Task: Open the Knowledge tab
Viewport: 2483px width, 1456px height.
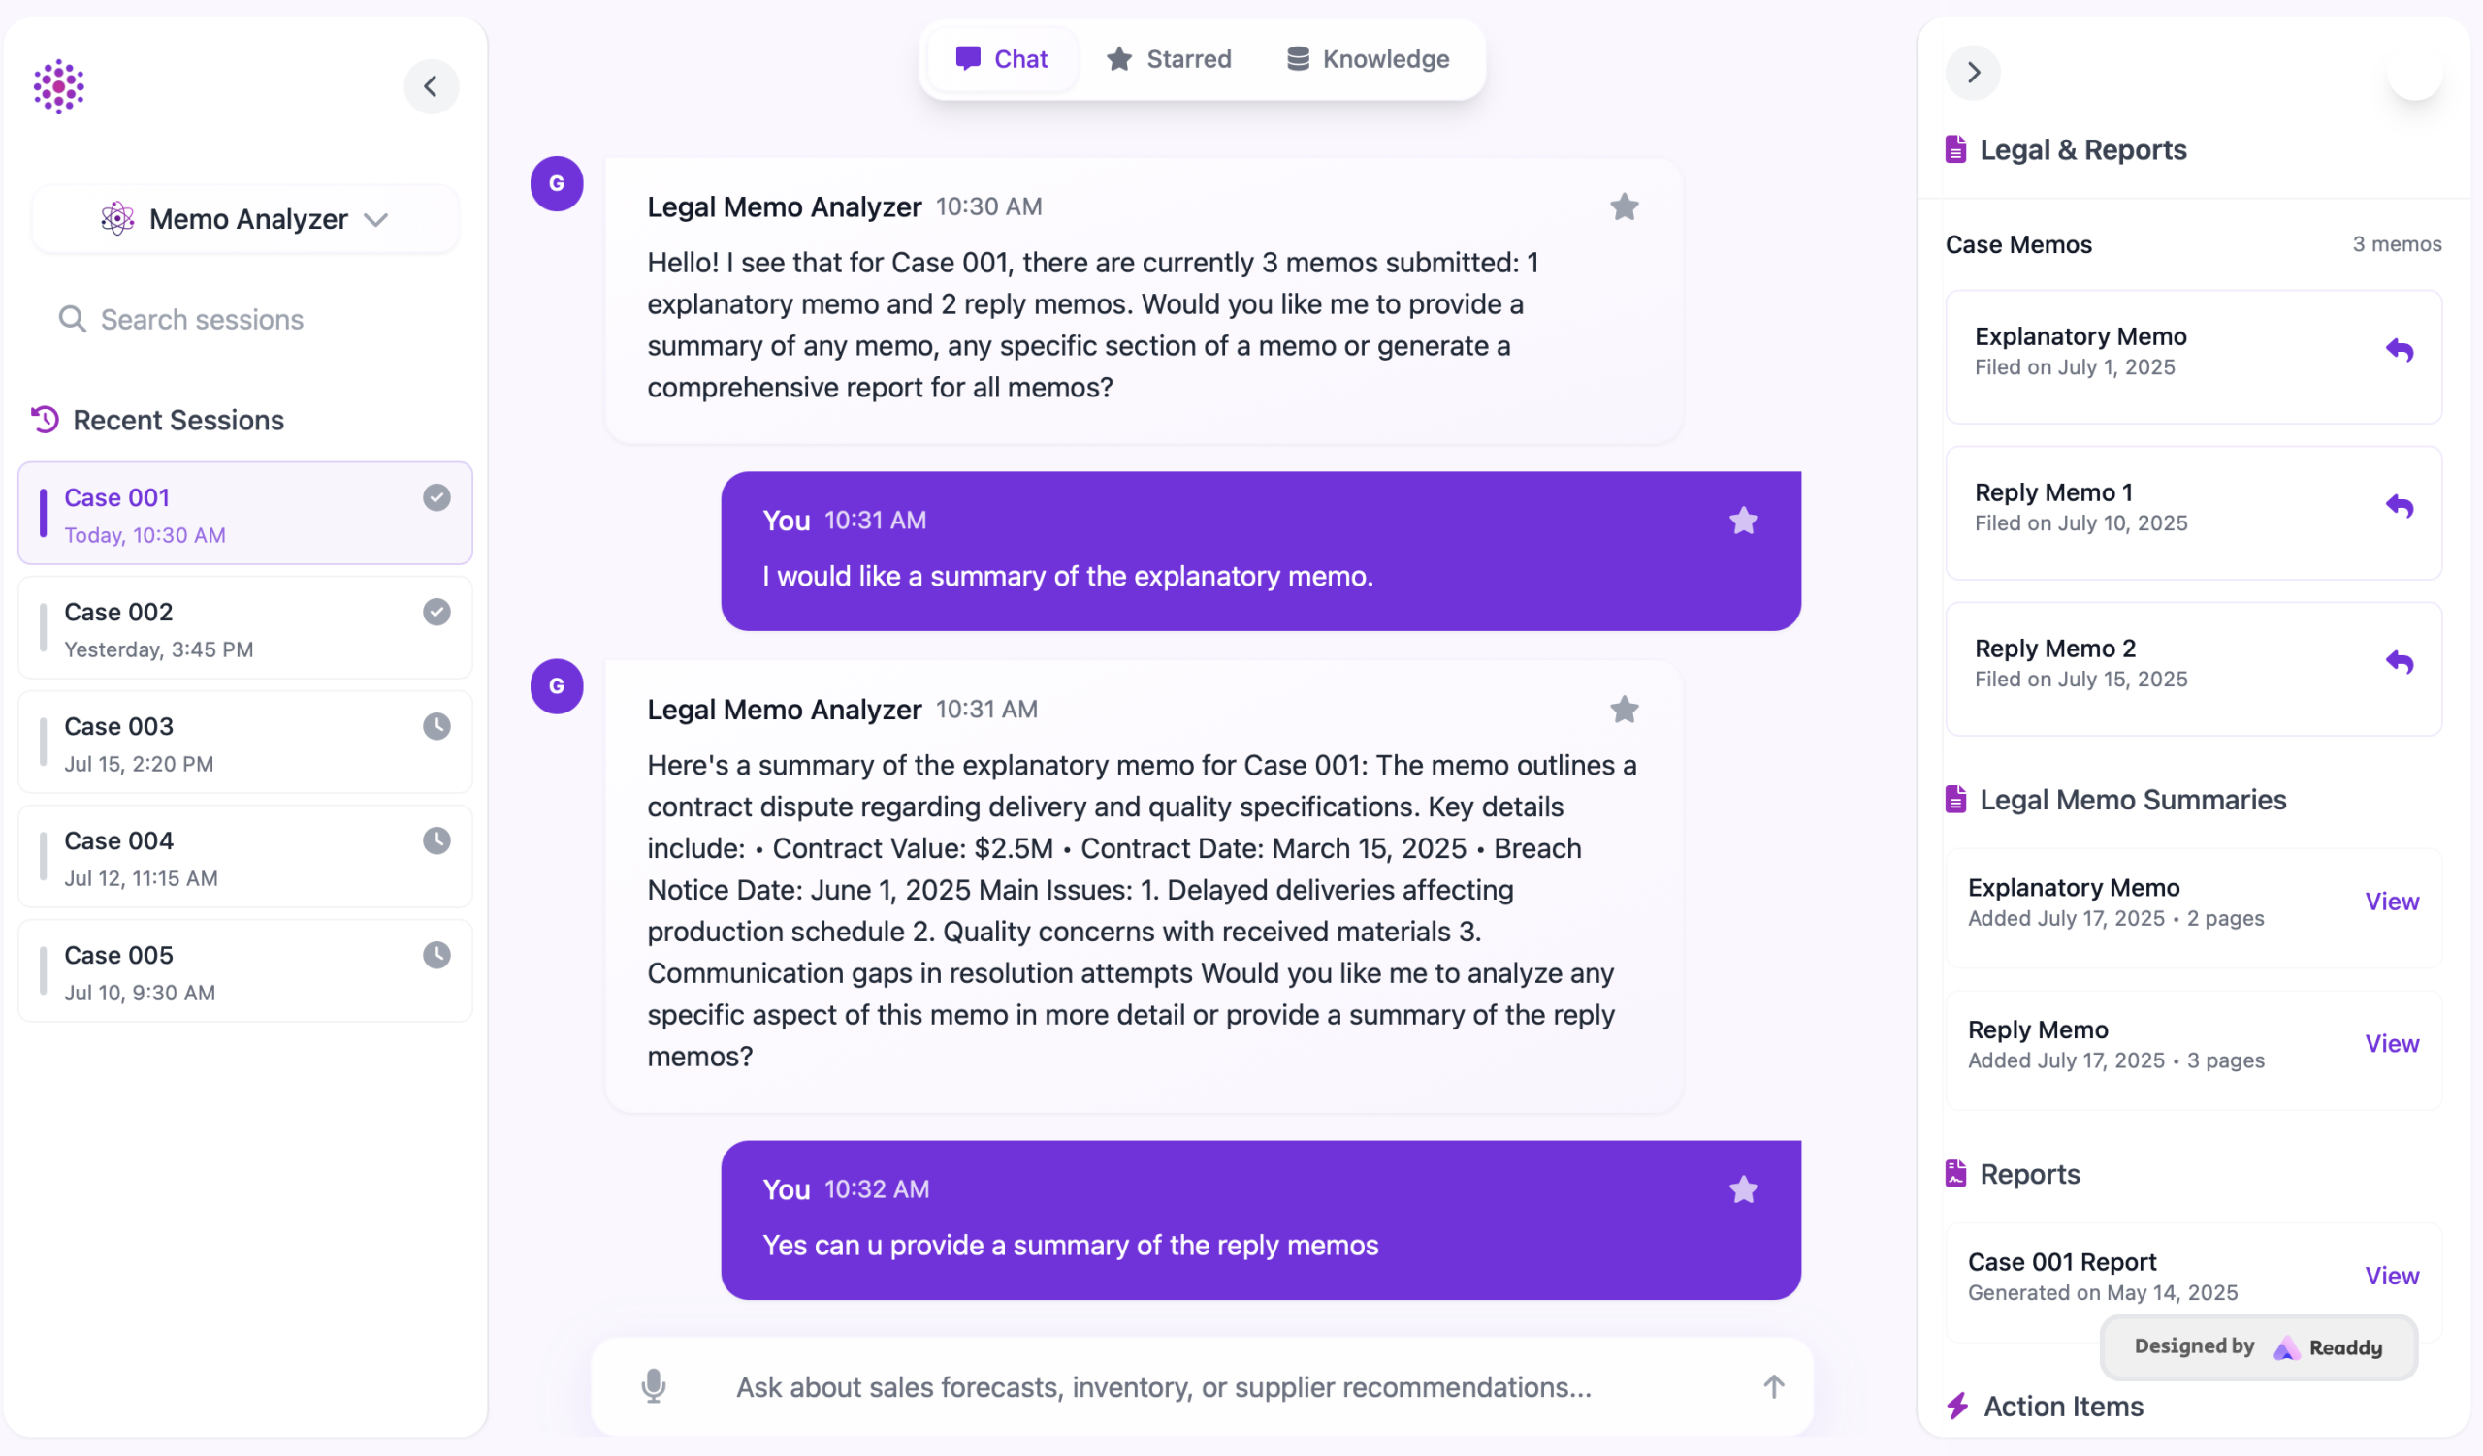Action: [x=1368, y=59]
